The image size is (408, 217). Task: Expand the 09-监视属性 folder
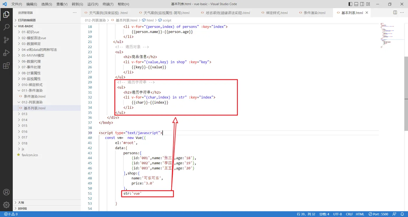click(x=47, y=79)
